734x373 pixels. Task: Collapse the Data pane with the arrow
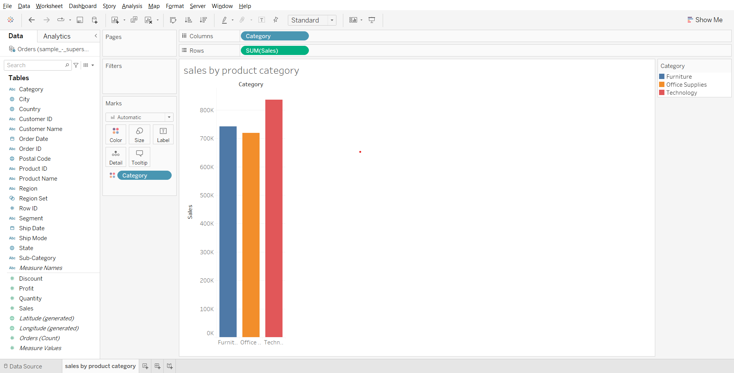96,36
